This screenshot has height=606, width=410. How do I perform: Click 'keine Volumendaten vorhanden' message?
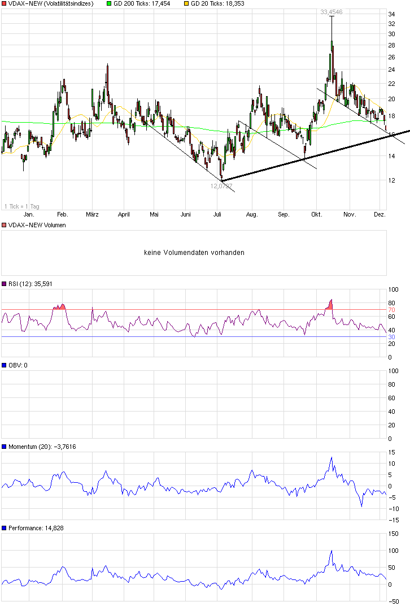pos(194,252)
